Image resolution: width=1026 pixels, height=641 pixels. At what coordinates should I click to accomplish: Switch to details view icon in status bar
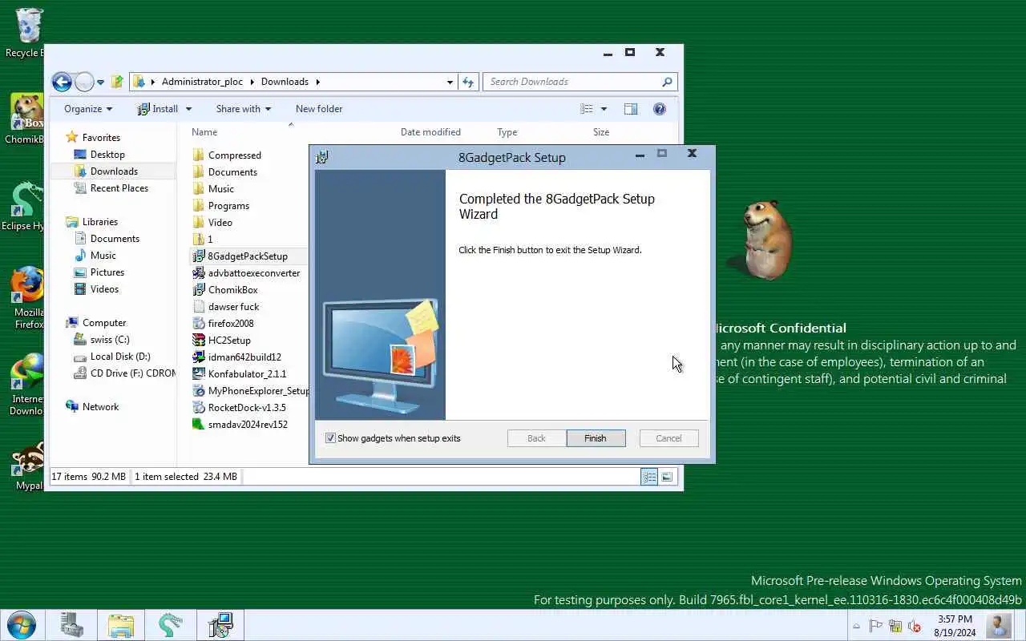[x=649, y=478]
